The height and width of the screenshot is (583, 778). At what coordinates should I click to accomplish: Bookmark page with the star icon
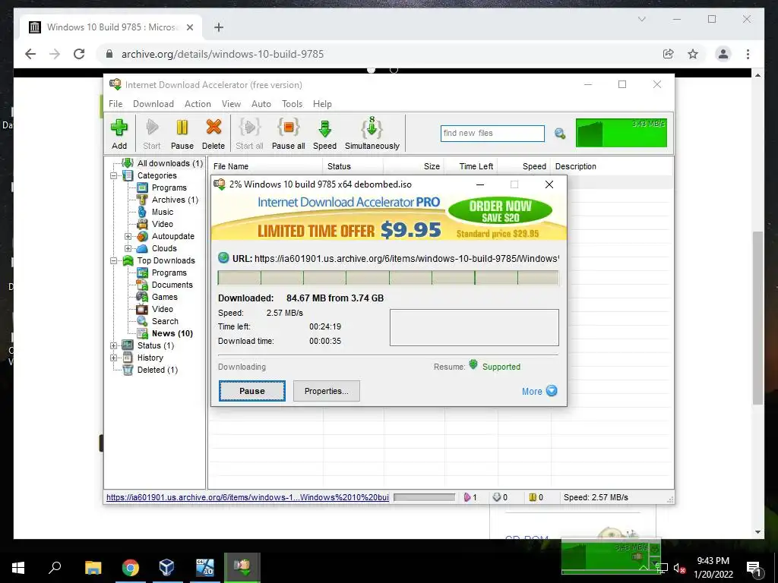pos(693,54)
